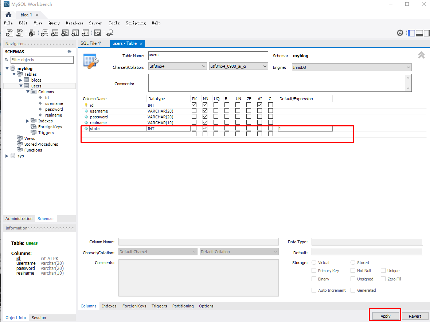The height and width of the screenshot is (322, 430).
Task: Click the table Comments text area
Action: (x=280, y=83)
